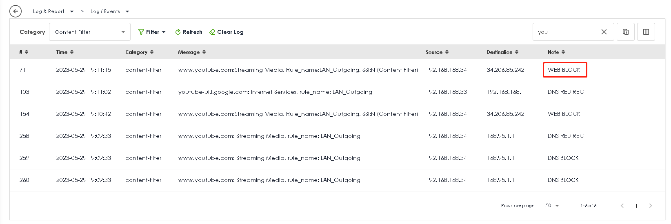Viewport: 671px width, 224px height.
Task: Open the Log / Events breadcrumb menu
Action: click(x=109, y=11)
